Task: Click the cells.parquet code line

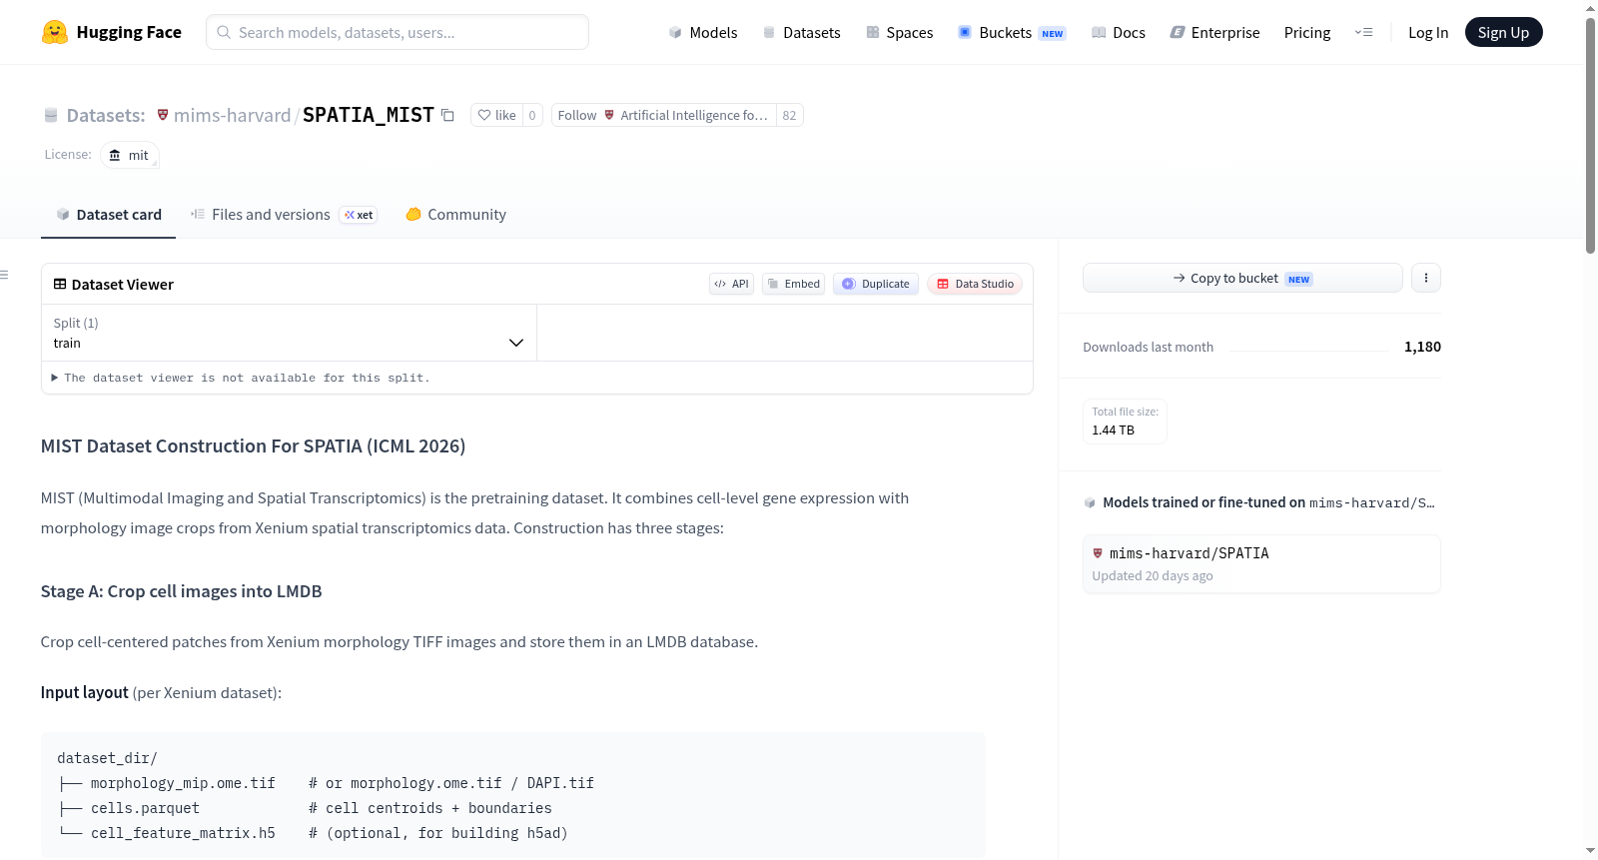Action: click(305, 808)
